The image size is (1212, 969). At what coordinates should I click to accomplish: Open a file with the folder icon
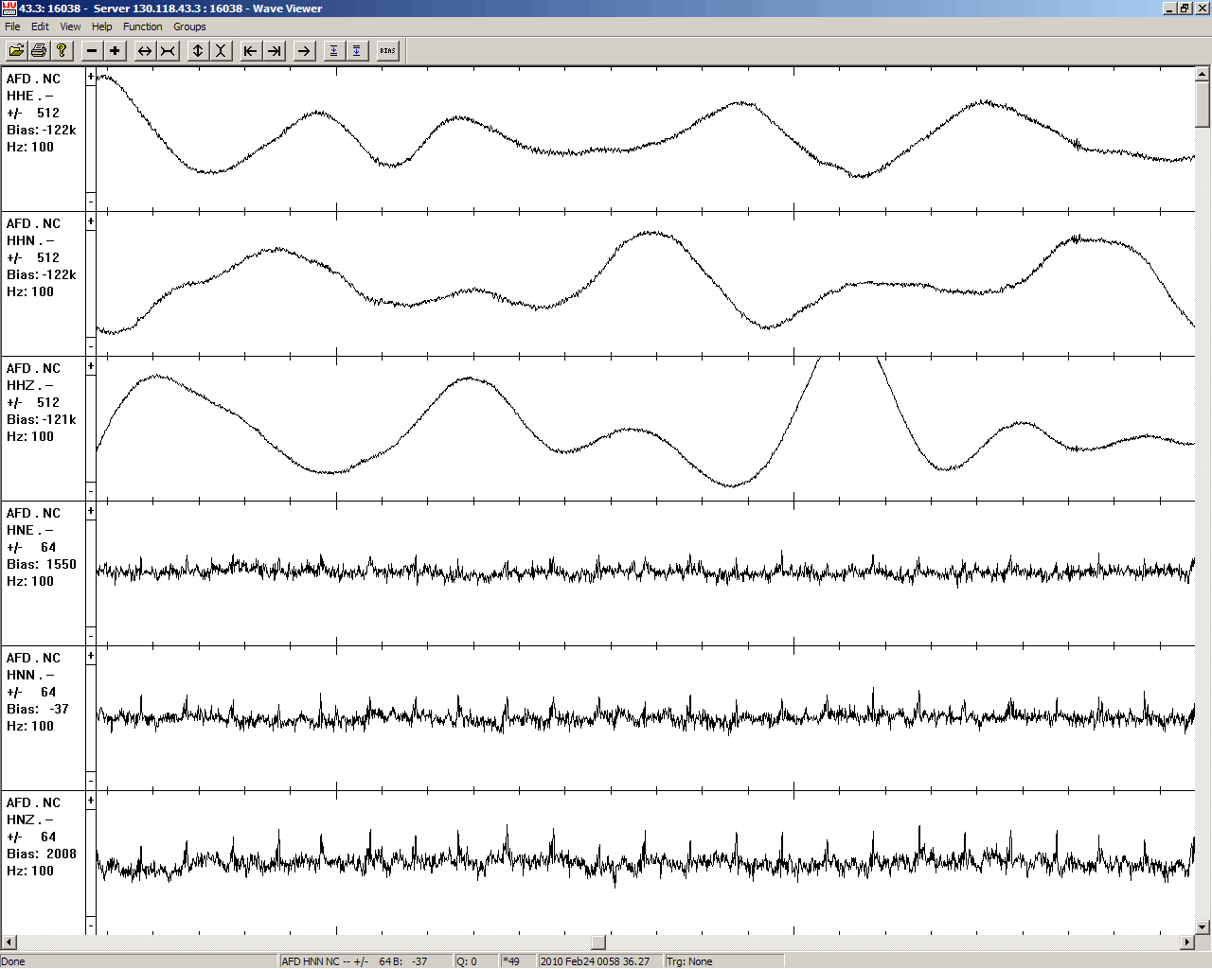pyautogui.click(x=16, y=50)
